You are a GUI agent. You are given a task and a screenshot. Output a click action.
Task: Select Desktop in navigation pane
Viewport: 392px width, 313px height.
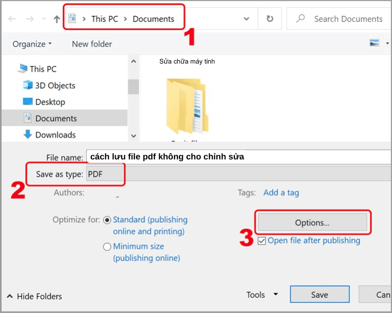click(50, 102)
